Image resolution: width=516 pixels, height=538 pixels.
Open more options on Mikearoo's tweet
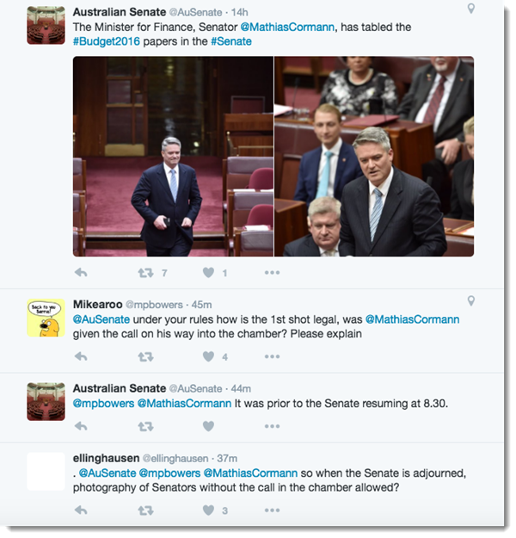[x=273, y=357]
